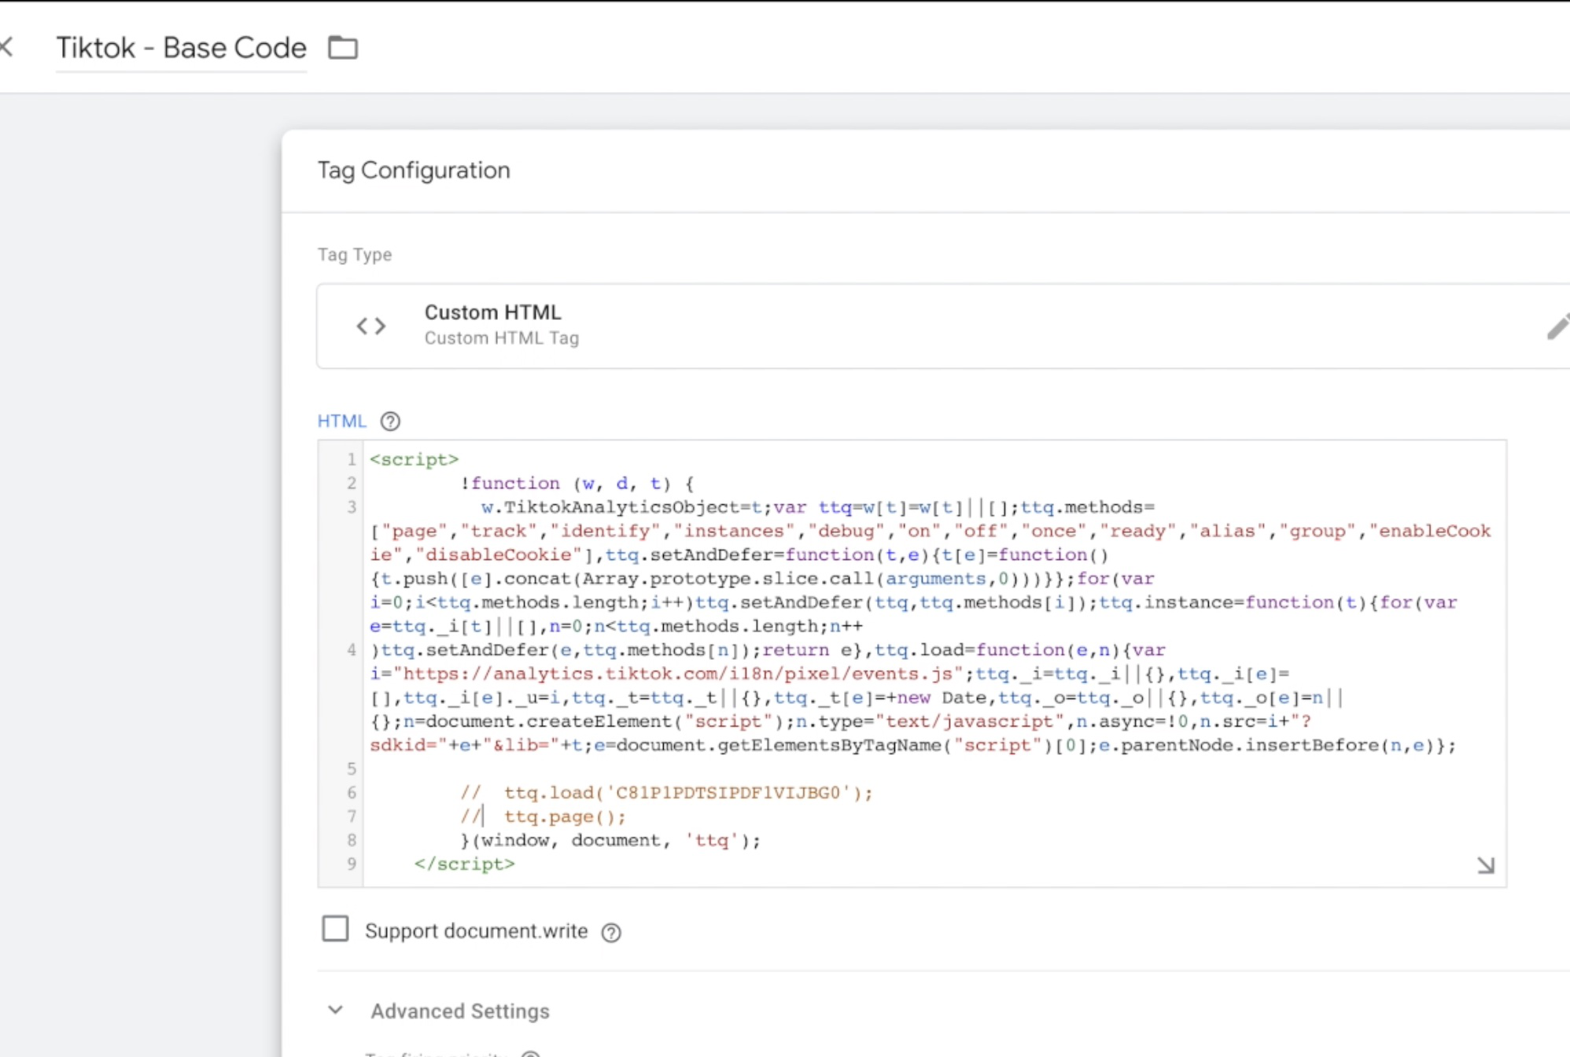
Task: Place cursor on the opening <script> line
Action: coord(414,459)
